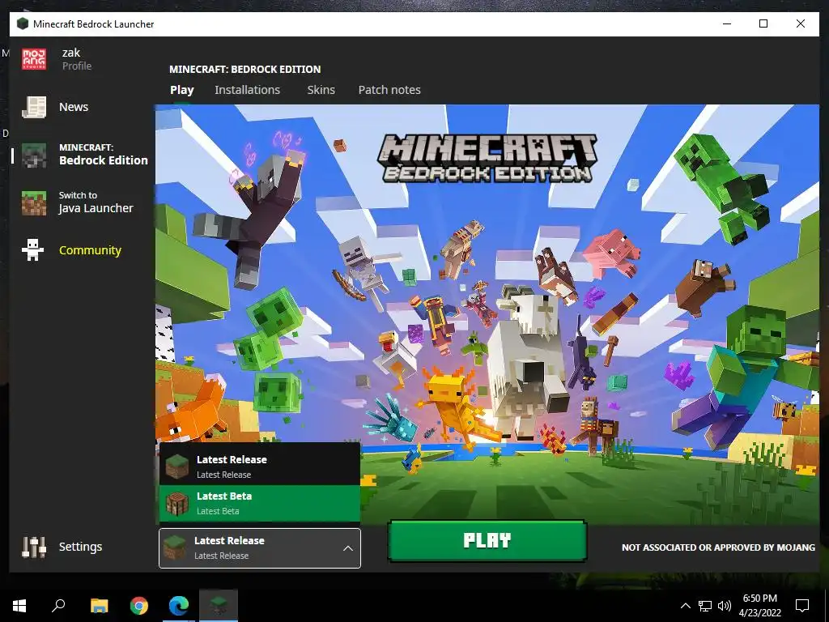Click the Minecraft Bedrock Launcher title bar icon

coord(22,23)
